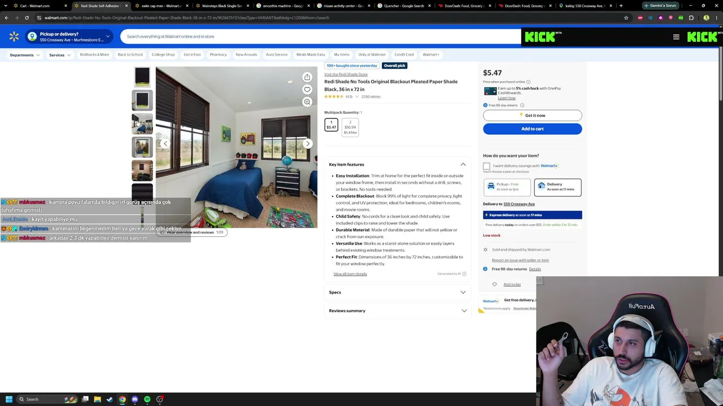This screenshot has width=723, height=406.
Task: Open Rollbacks & More in navigation
Action: [x=94, y=55]
